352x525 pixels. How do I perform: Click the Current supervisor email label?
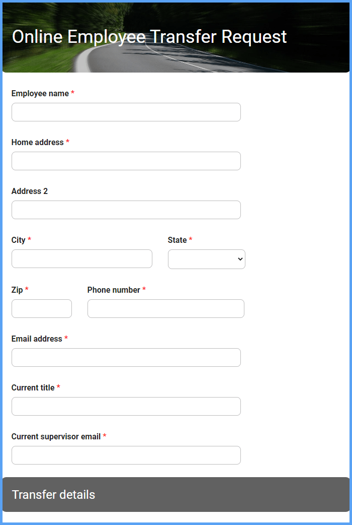pos(56,436)
